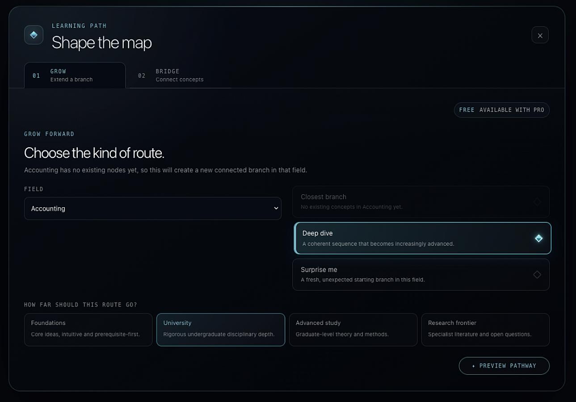Image resolution: width=576 pixels, height=402 pixels.
Task: Set route depth to University
Action: [221, 330]
